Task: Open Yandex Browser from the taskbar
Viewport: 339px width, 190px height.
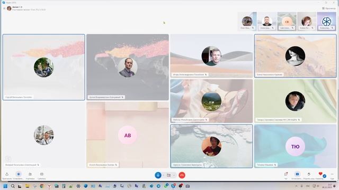Action: point(49,186)
